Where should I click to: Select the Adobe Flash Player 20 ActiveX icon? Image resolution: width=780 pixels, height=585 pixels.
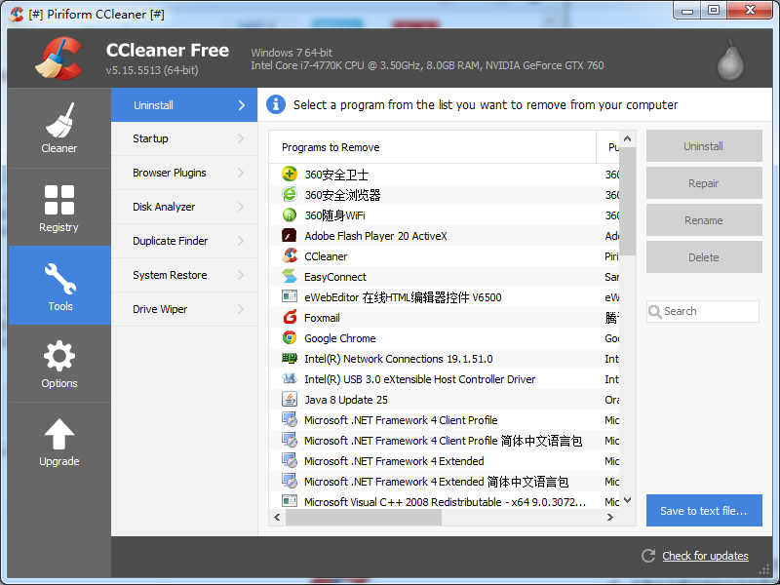pos(289,236)
